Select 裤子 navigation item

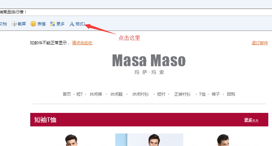(216, 94)
